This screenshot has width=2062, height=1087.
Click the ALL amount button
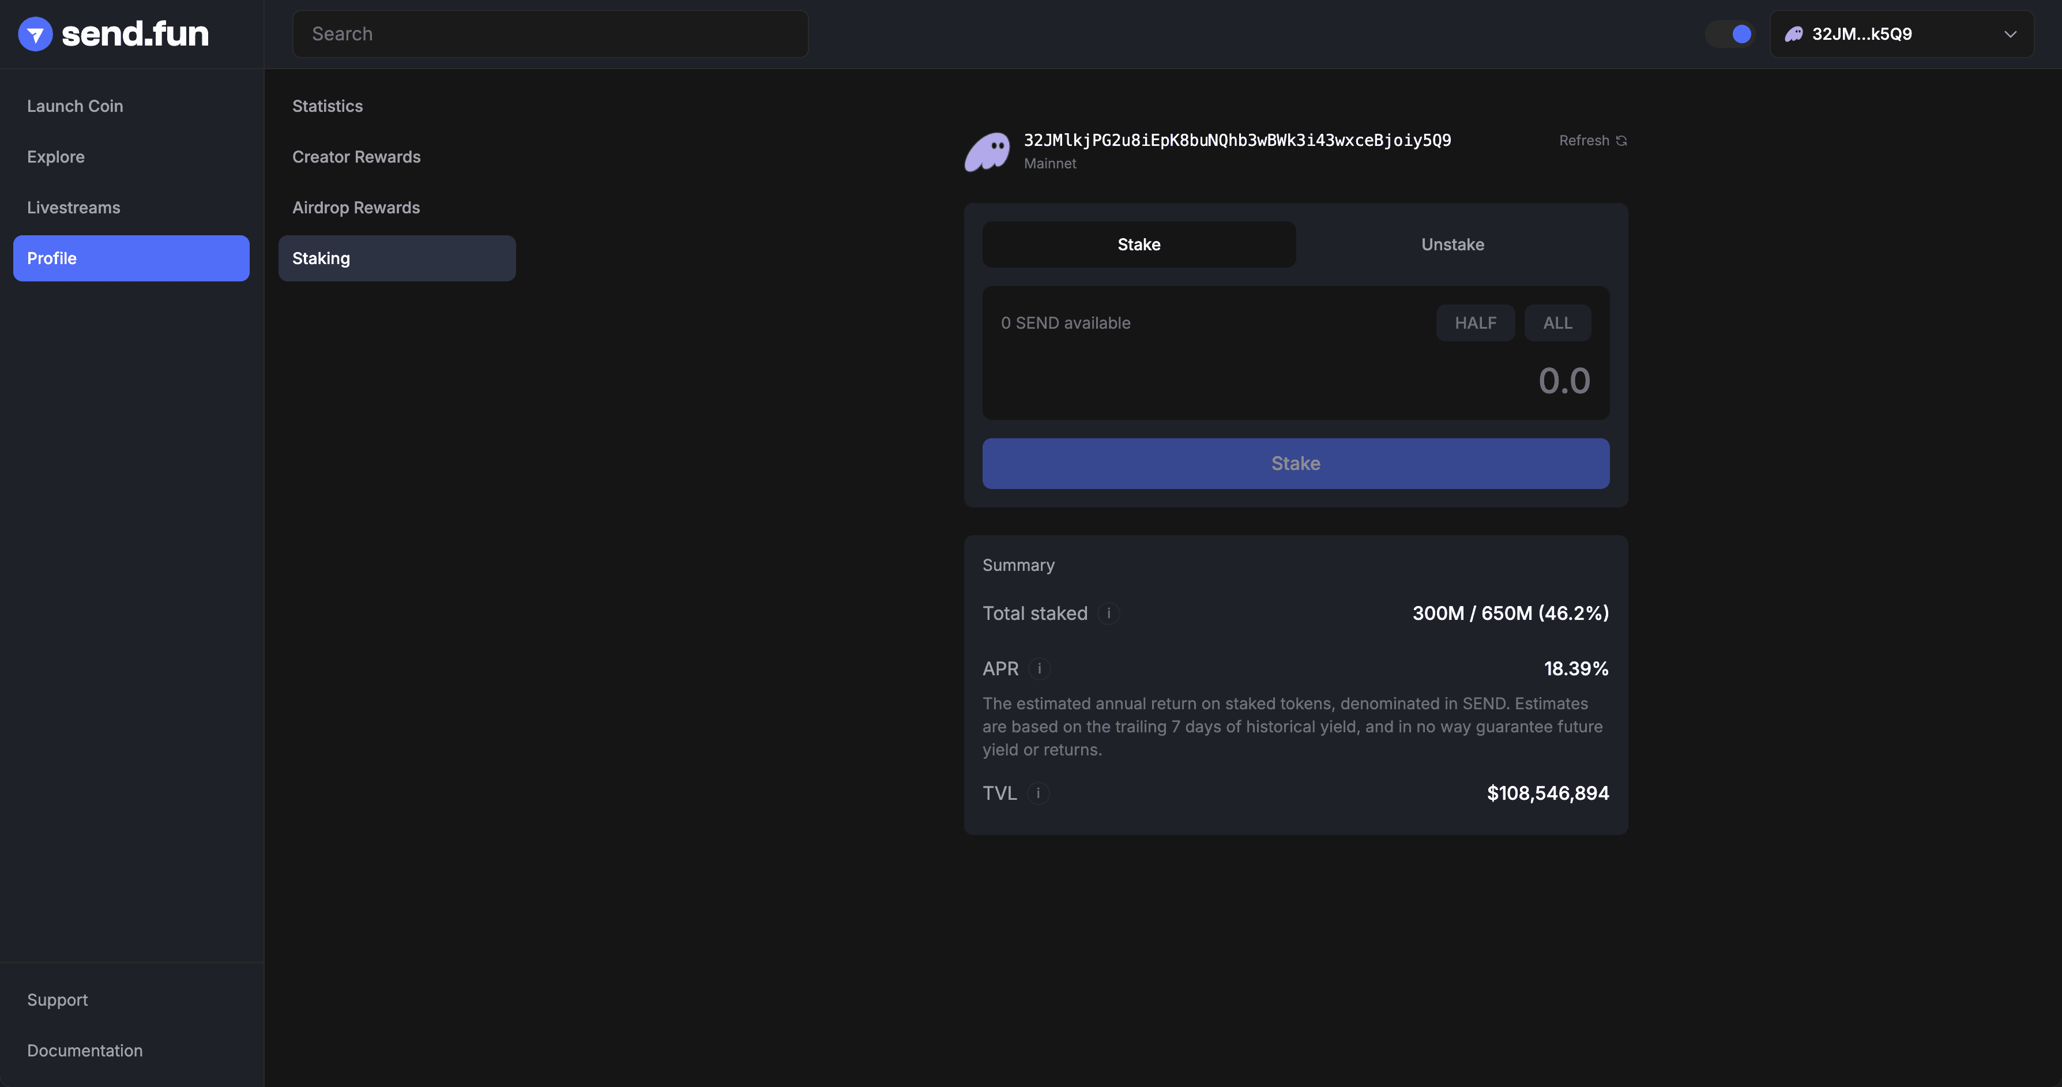[x=1557, y=322]
